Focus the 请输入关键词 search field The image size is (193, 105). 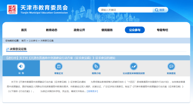(x=125, y=10)
